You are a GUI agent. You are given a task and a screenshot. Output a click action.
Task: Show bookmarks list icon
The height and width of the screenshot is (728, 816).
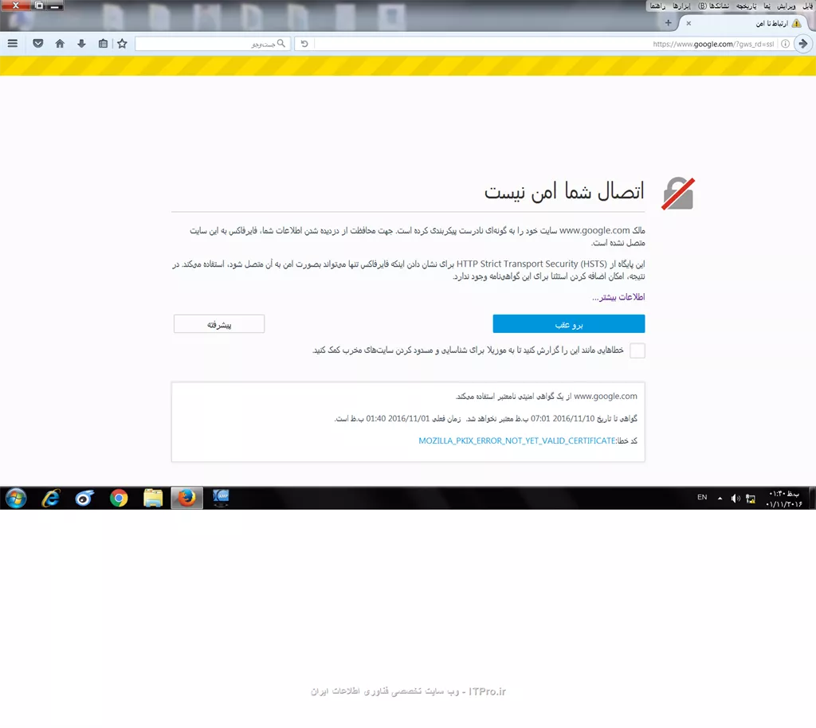click(103, 44)
